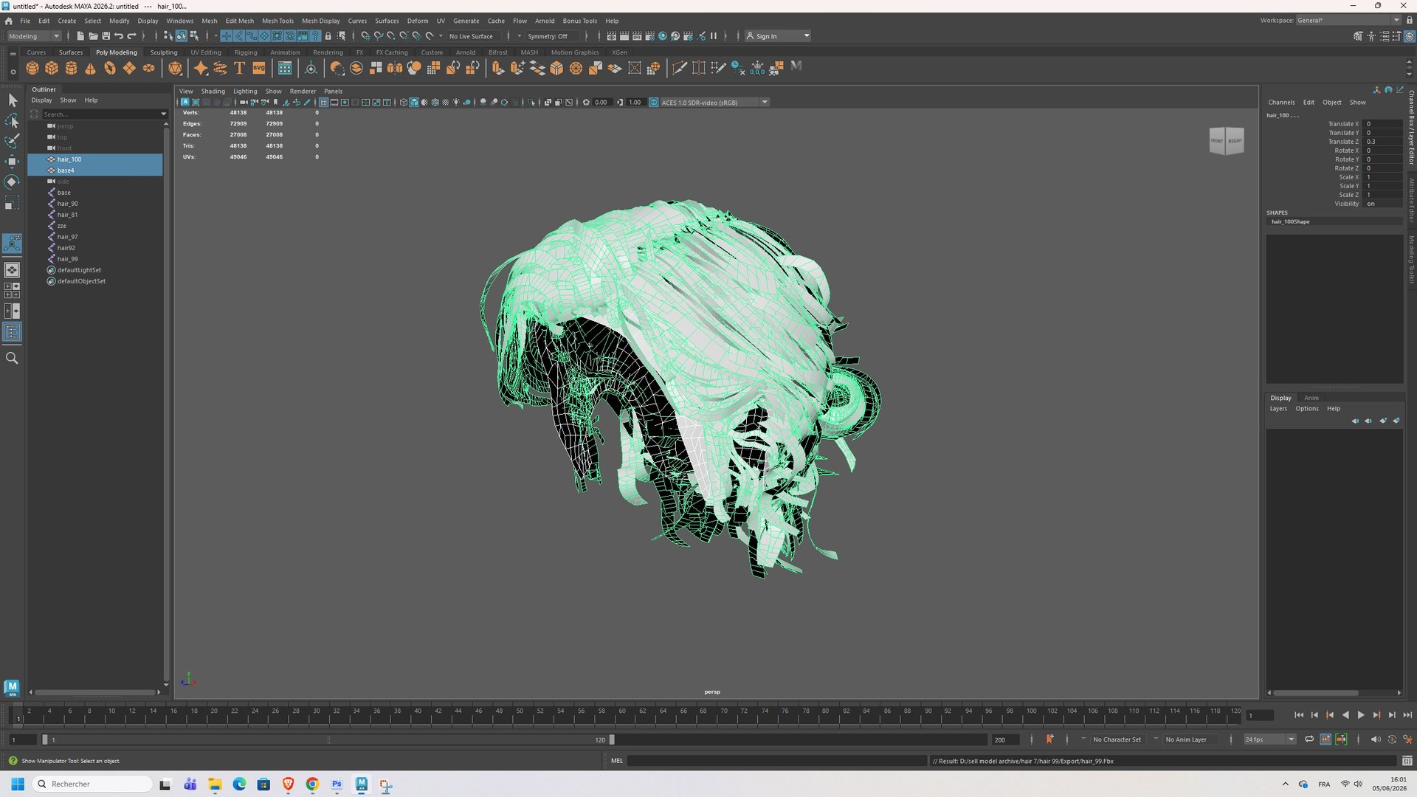Toggle use all lights in viewport

point(456,103)
